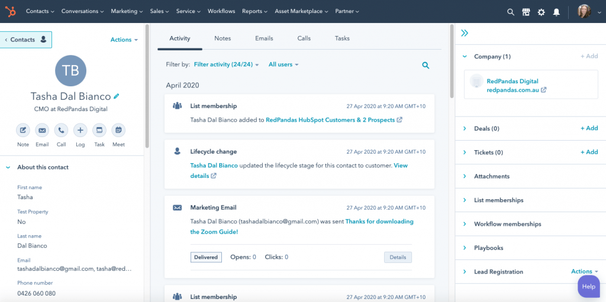This screenshot has height=302, width=606.
Task: Add a deal with Deals + Add
Action: pyautogui.click(x=589, y=128)
